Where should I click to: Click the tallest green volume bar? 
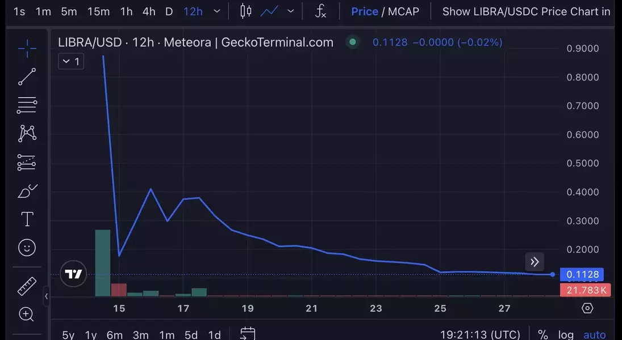pos(103,263)
